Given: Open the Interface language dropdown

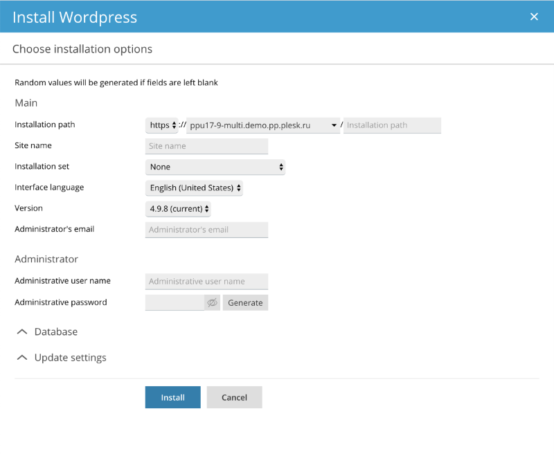Looking at the screenshot, I should tap(194, 188).
